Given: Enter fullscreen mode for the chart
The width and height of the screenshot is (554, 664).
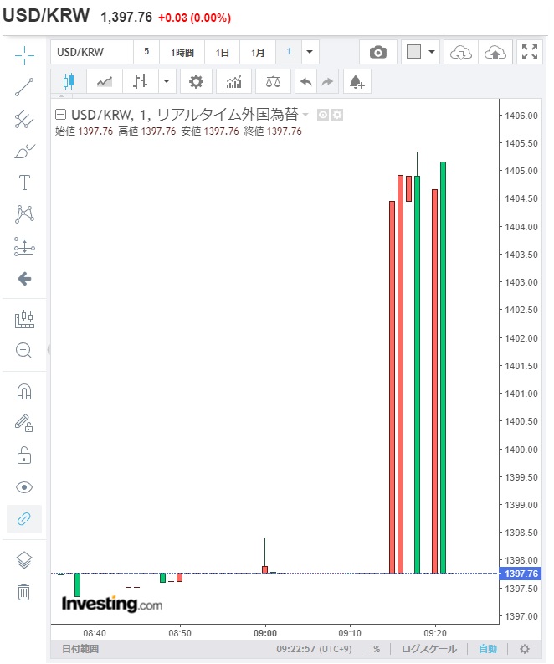Looking at the screenshot, I should [x=530, y=52].
